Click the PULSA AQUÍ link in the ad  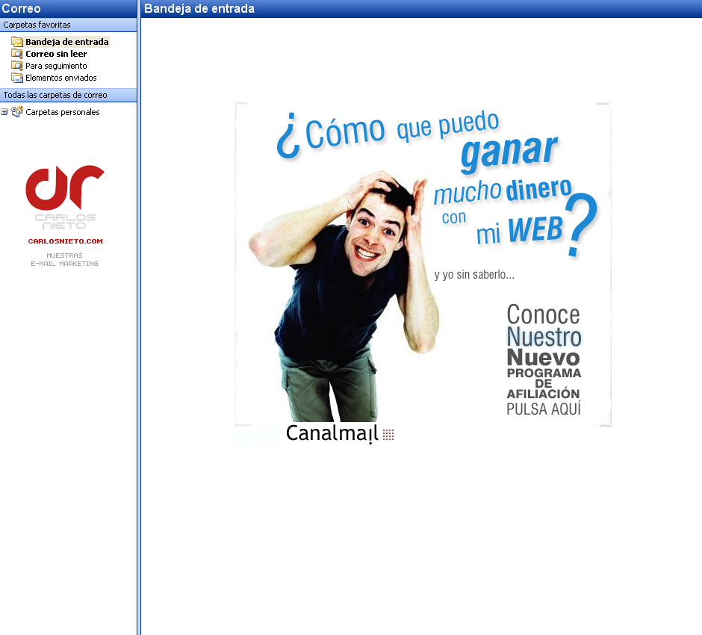[544, 409]
